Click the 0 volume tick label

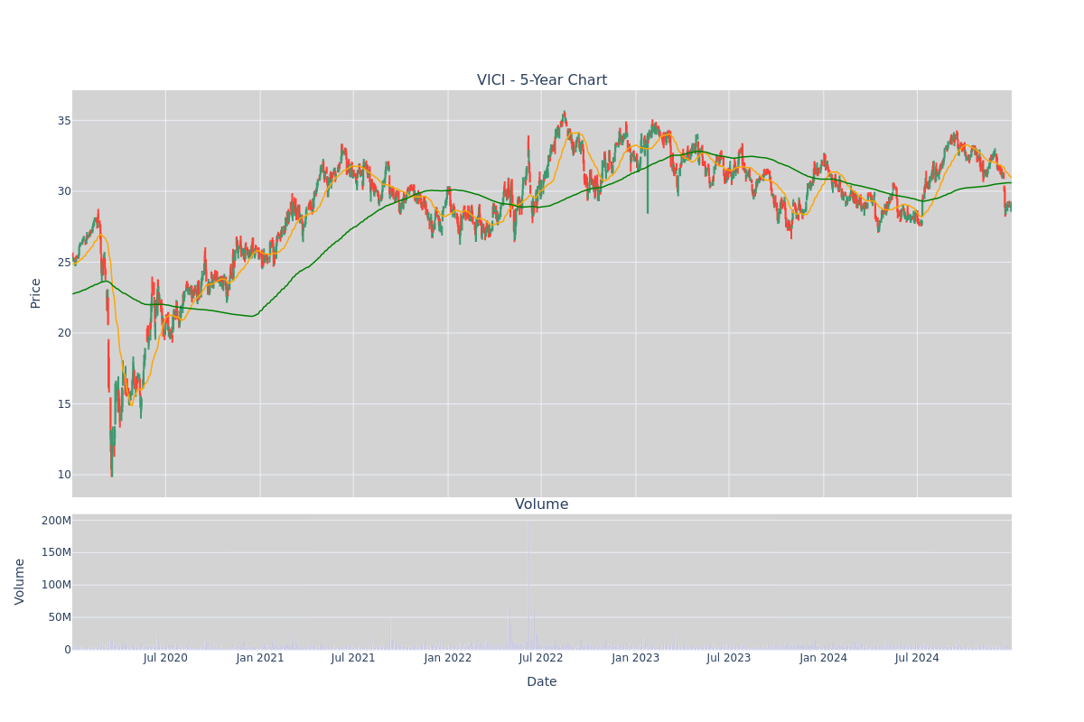tap(67, 650)
